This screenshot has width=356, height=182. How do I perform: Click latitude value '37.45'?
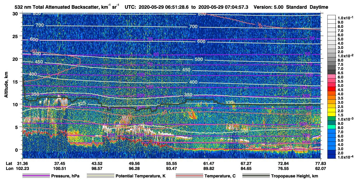coord(59,163)
